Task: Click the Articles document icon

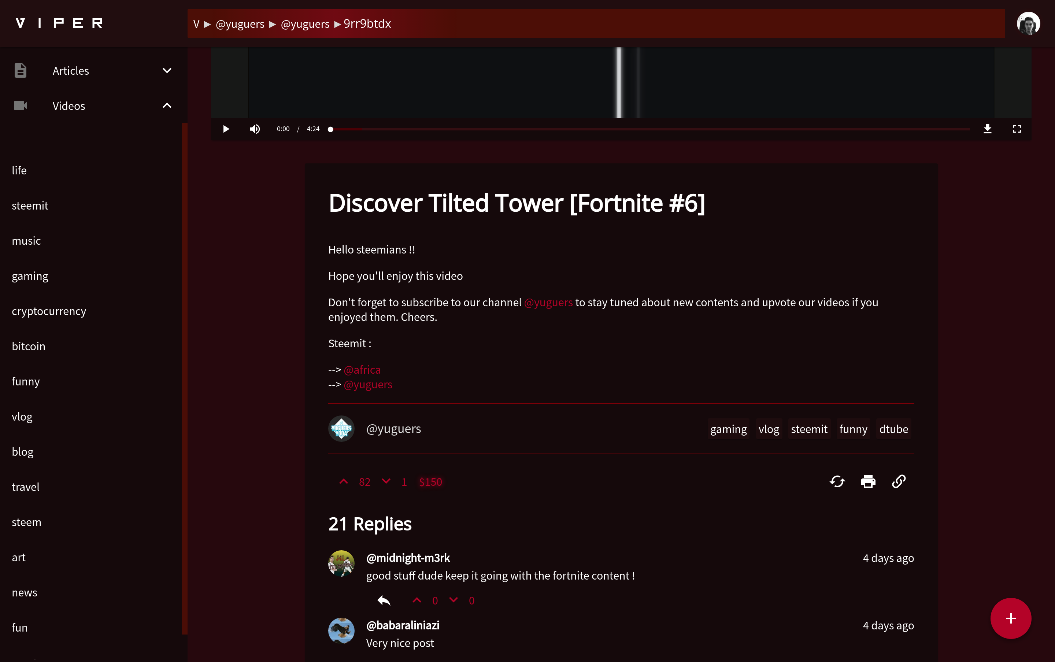Action: coord(20,70)
